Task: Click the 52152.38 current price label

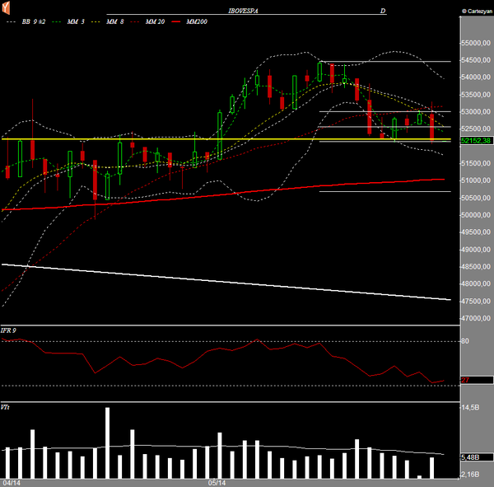Action: (476, 141)
